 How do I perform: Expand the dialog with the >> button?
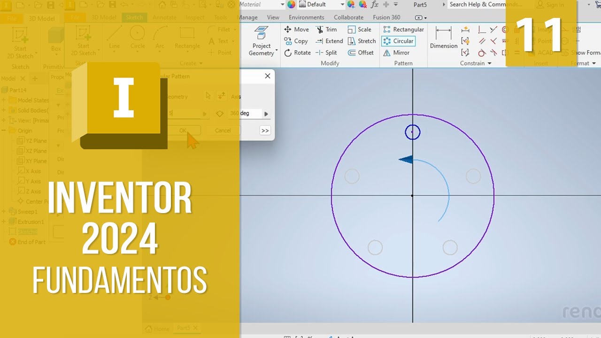click(x=265, y=131)
